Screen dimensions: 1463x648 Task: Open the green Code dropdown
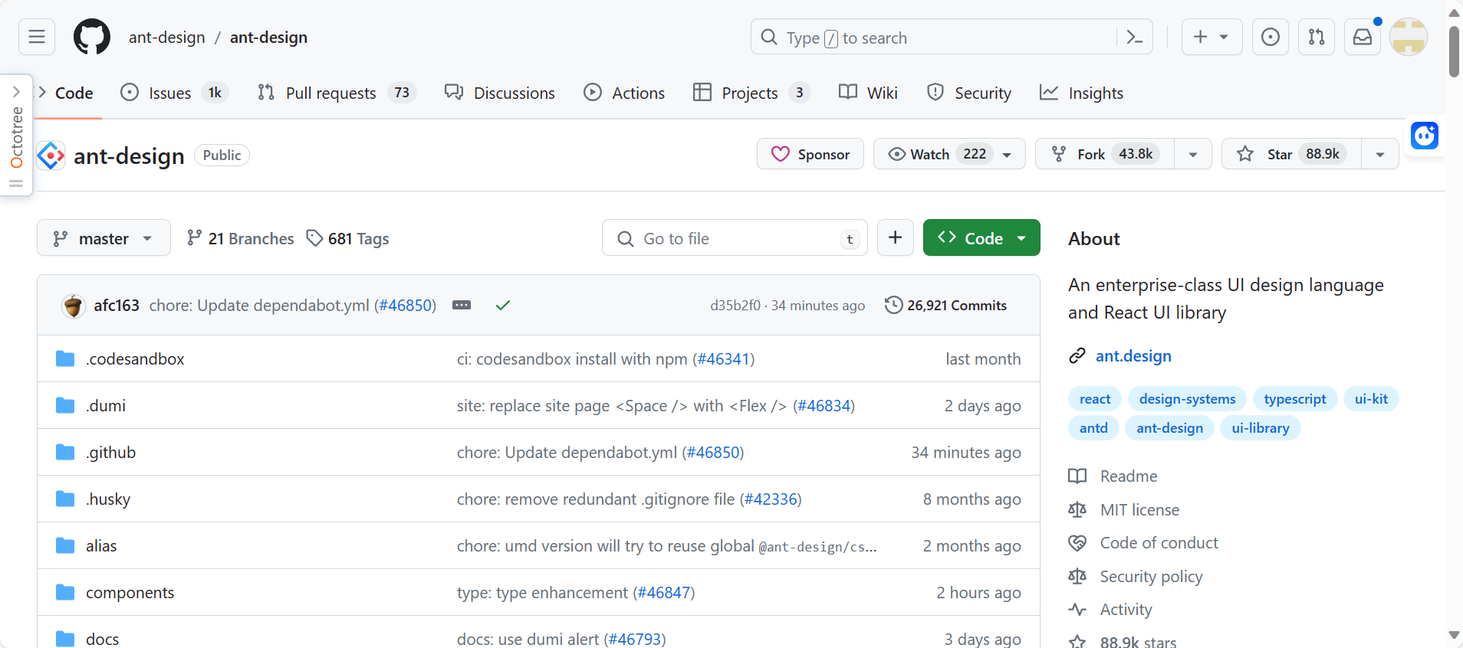(x=981, y=238)
